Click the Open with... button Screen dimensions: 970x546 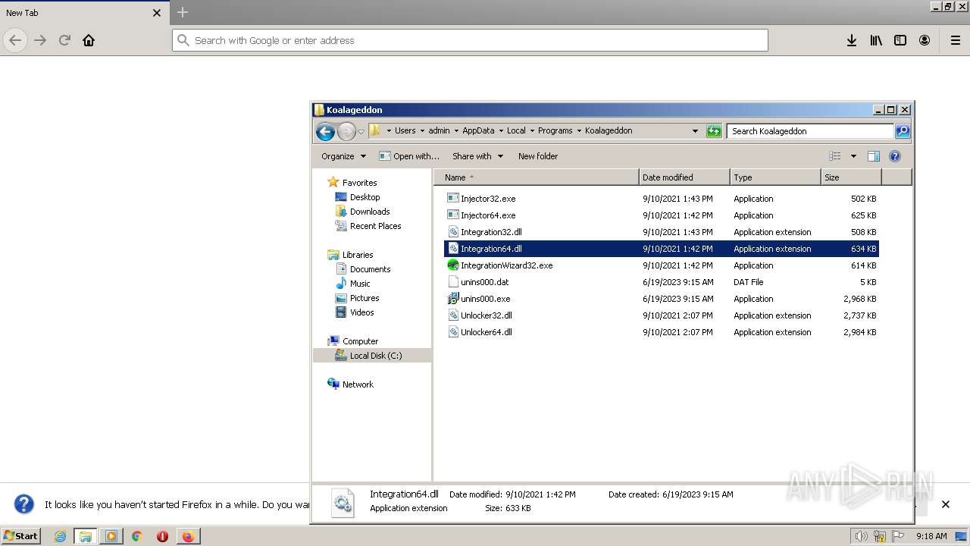coord(409,156)
